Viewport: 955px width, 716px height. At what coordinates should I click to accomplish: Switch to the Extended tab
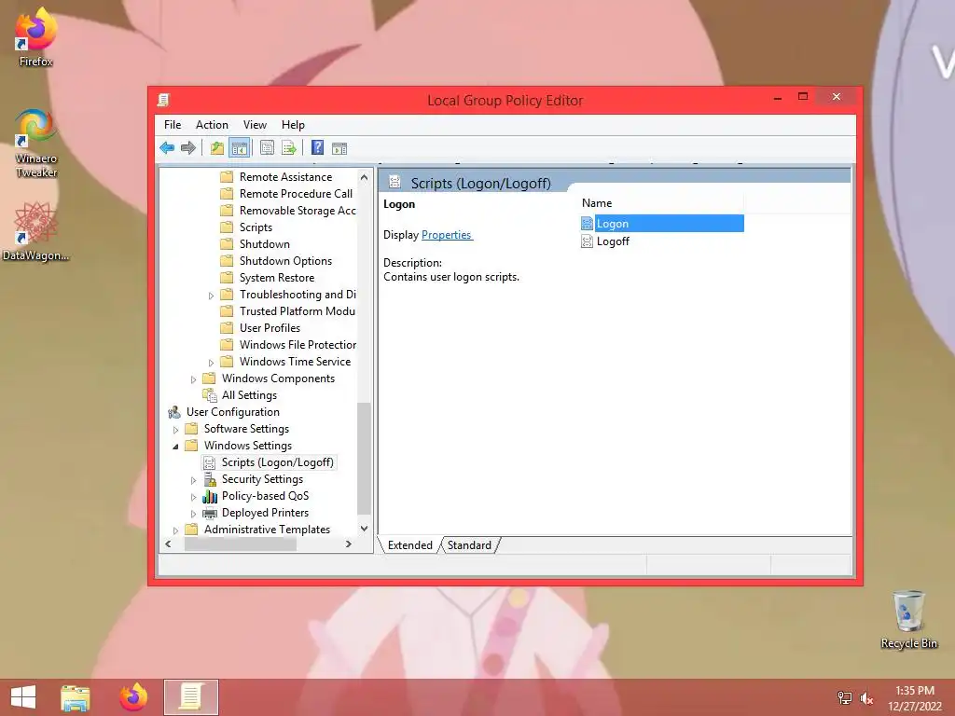[x=410, y=545]
